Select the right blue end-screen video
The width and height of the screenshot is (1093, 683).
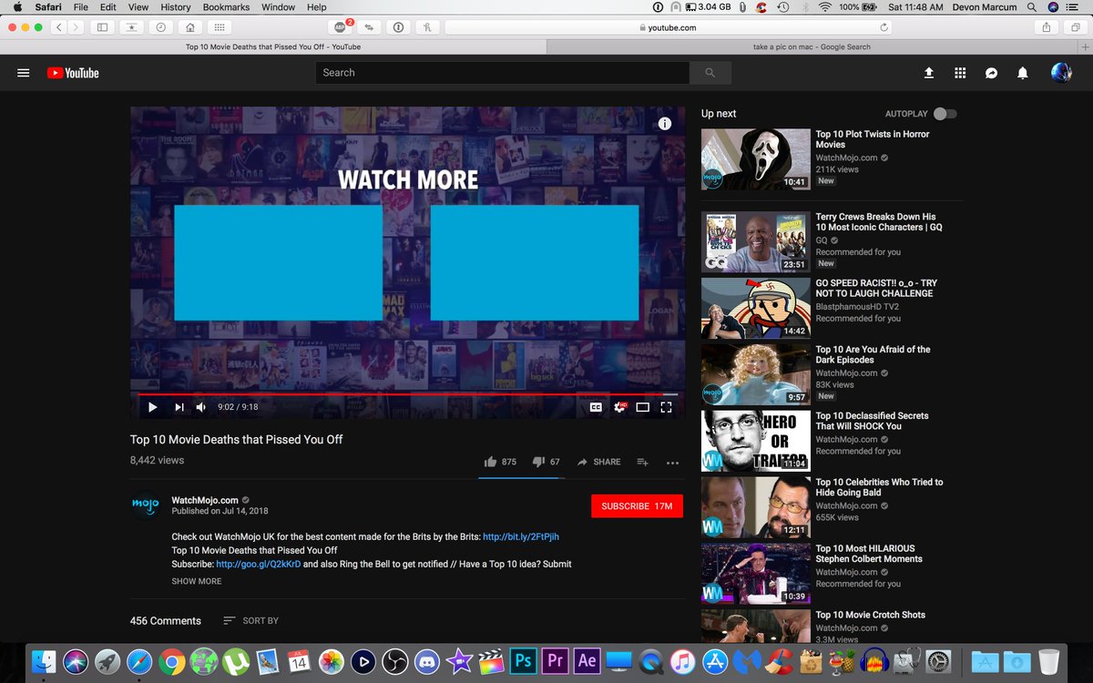tap(535, 262)
